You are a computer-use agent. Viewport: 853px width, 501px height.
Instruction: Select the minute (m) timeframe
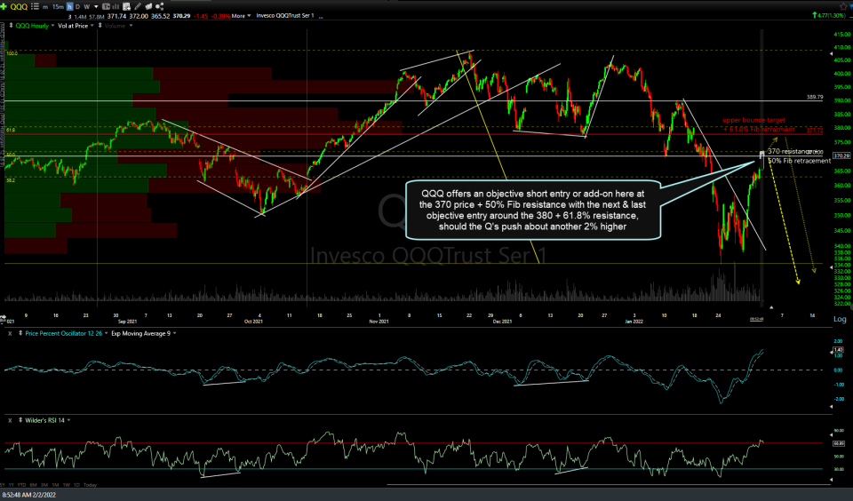click(x=45, y=7)
